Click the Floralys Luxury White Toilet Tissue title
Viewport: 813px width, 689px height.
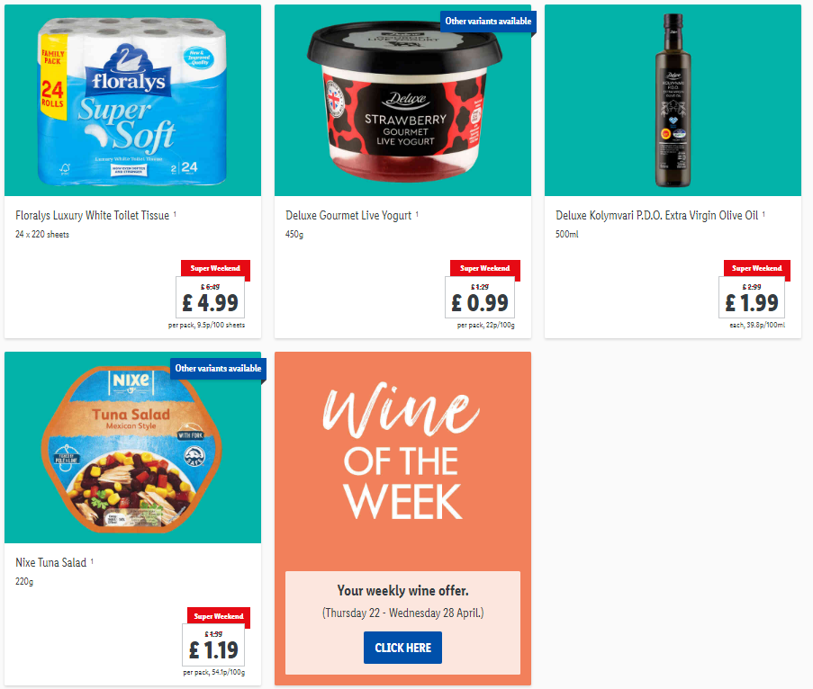(93, 216)
